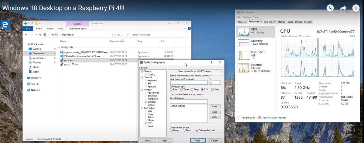Viewport: 364px width, 143px height.
Task: Select the vs_community installer file icon
Action: pyautogui.click(x=62, y=53)
